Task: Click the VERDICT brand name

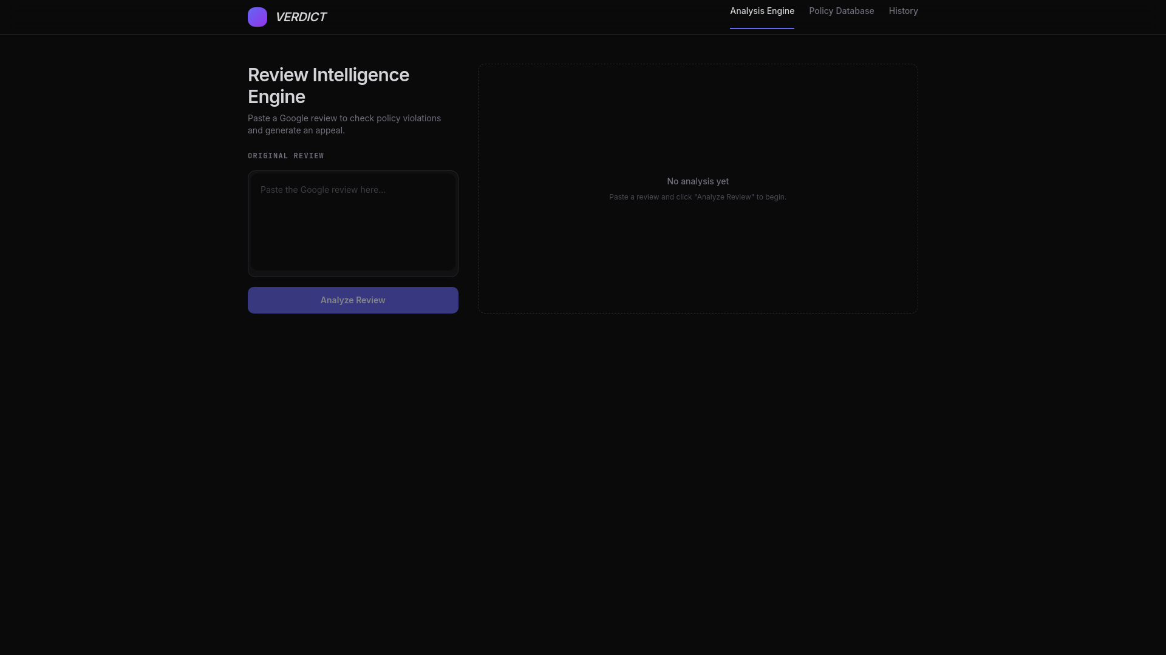Action: (x=301, y=17)
